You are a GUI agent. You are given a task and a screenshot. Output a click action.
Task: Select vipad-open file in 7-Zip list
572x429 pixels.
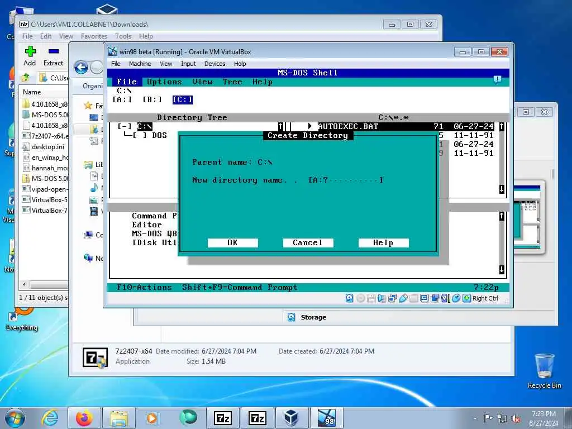coord(45,189)
